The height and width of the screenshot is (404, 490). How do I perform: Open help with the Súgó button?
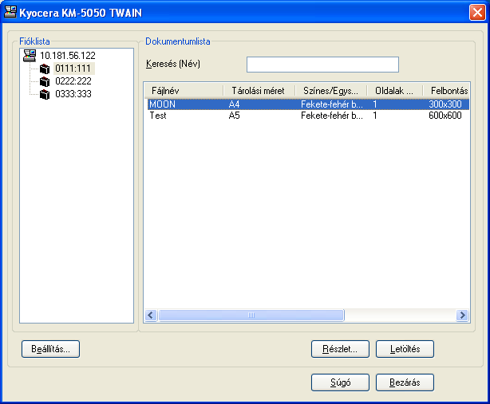coord(340,382)
